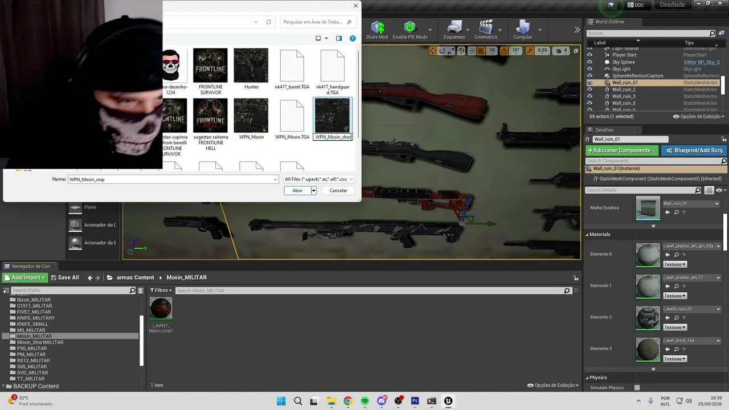729x410 pixels.
Task: Hide Wall_ruin_01 with its eye icon
Action: tap(589, 83)
